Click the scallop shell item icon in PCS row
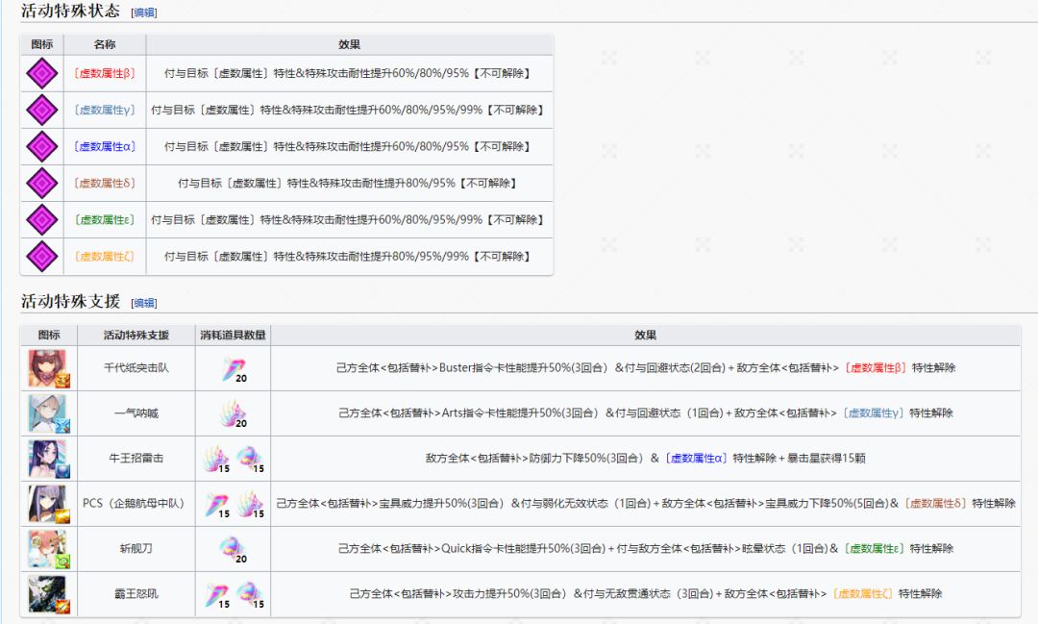Screen dimensions: 1038x624 [250, 505]
